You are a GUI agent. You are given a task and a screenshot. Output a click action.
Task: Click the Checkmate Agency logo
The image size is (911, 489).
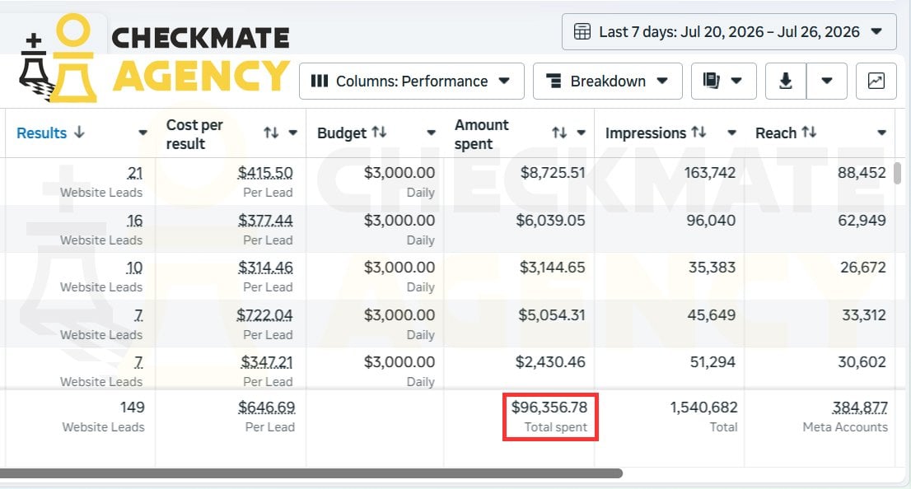pos(155,58)
